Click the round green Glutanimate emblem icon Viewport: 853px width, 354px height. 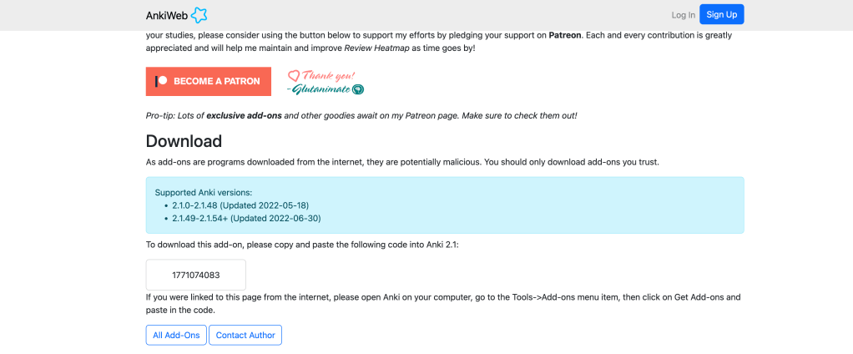point(357,88)
